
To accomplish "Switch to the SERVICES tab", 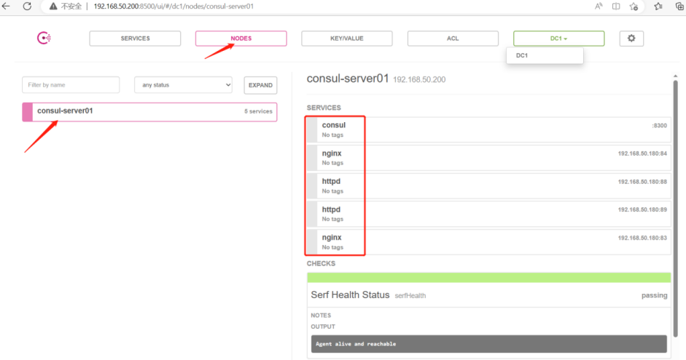I will [135, 39].
